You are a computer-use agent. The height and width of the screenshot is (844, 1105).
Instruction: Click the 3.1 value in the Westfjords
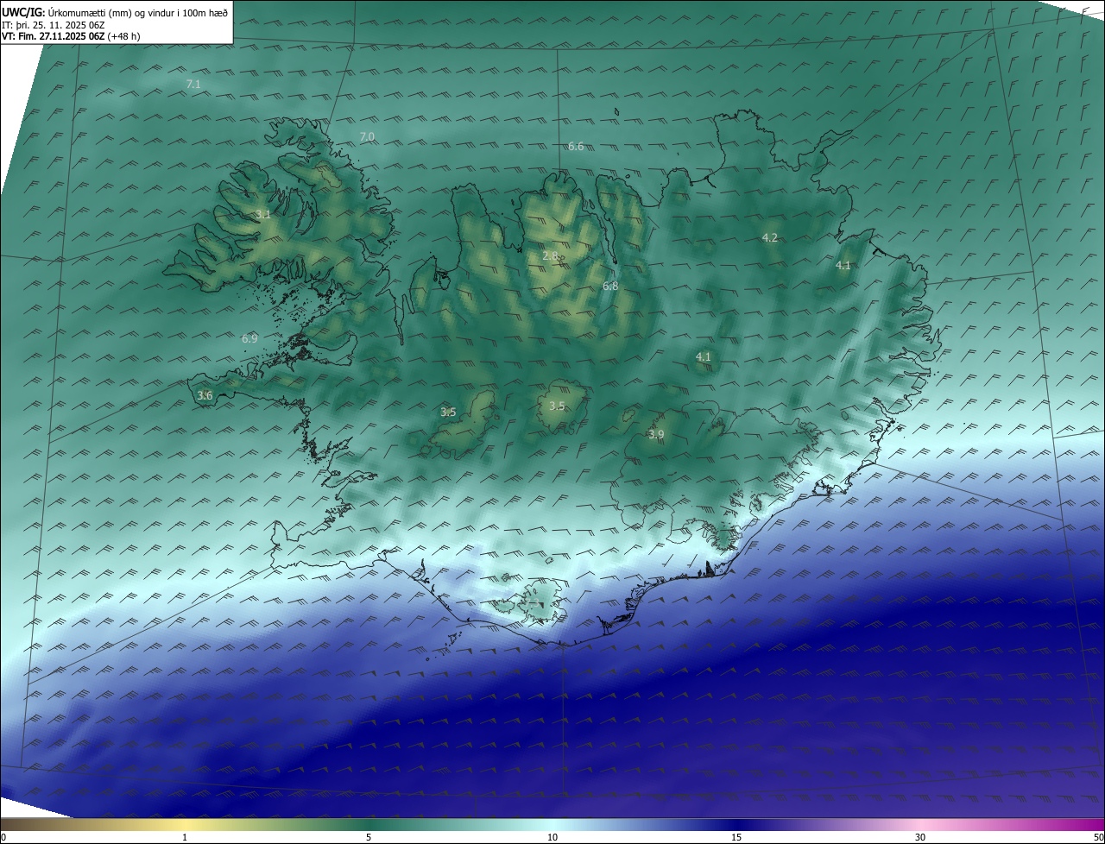(x=263, y=215)
